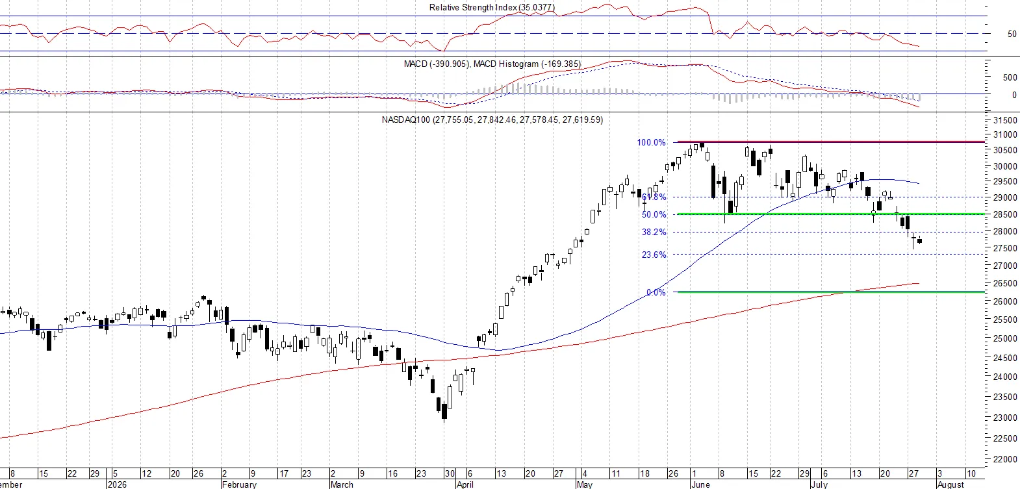Select the 22000 price axis label
The height and width of the screenshot is (489, 1020).
coord(1005,460)
